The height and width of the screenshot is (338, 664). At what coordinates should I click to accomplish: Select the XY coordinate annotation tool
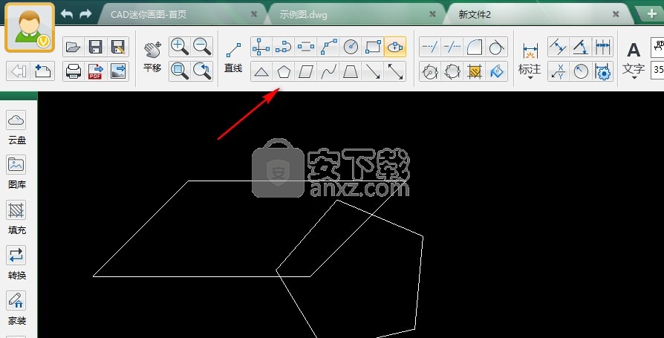[559, 71]
